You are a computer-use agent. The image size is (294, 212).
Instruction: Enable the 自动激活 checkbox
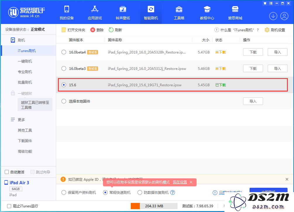coord(7,172)
